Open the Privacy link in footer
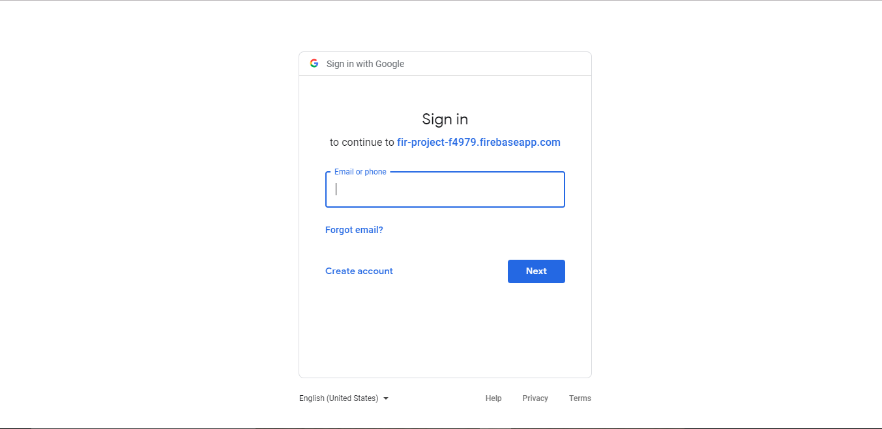Viewport: 882px width, 429px height. (x=535, y=398)
